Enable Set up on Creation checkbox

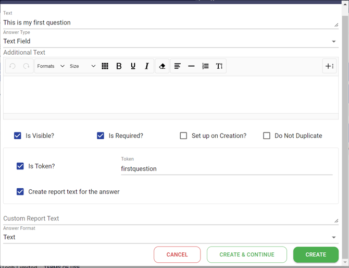(183, 136)
